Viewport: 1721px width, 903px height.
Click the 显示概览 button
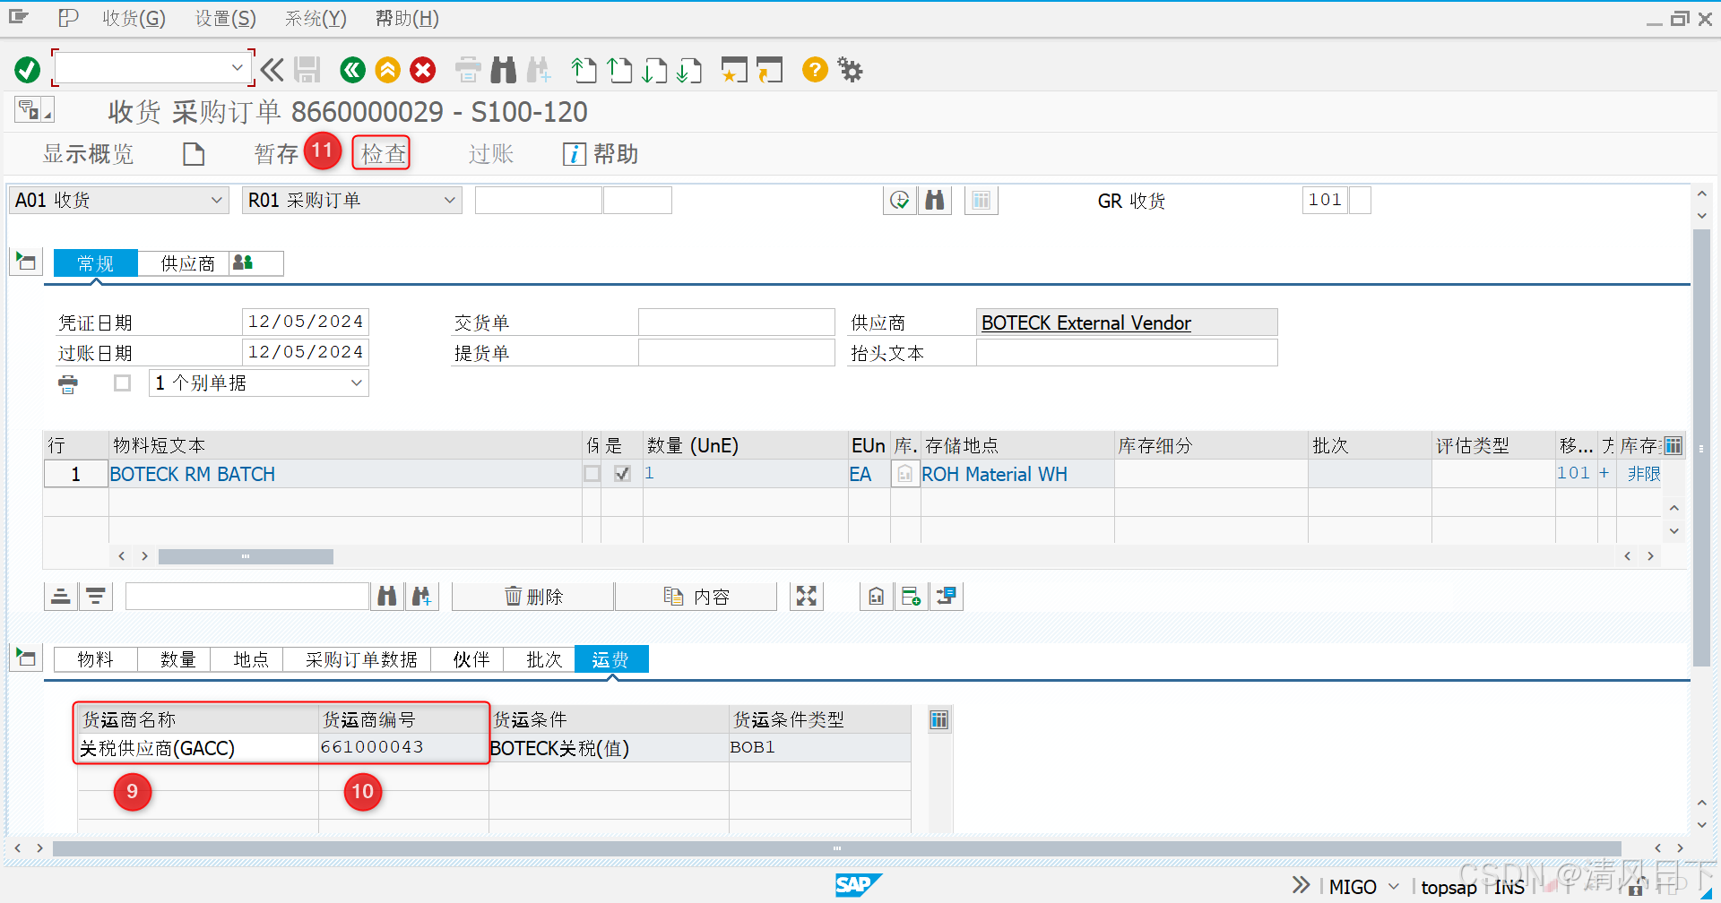88,154
